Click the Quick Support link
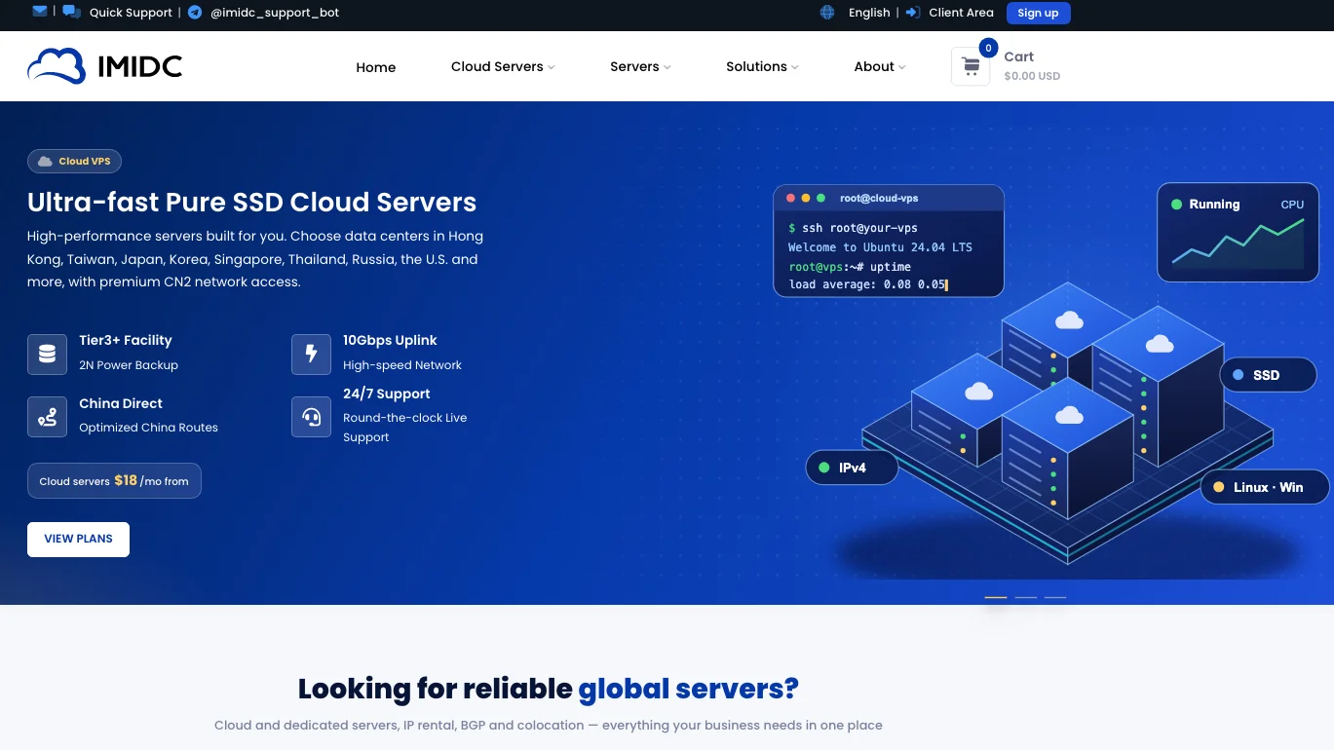This screenshot has width=1334, height=750. tap(131, 13)
